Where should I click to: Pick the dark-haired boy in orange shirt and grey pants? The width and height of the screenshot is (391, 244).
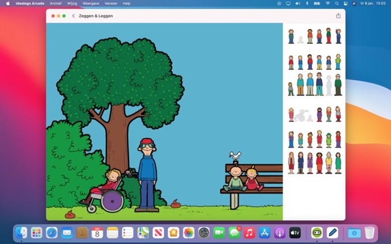coord(310,36)
